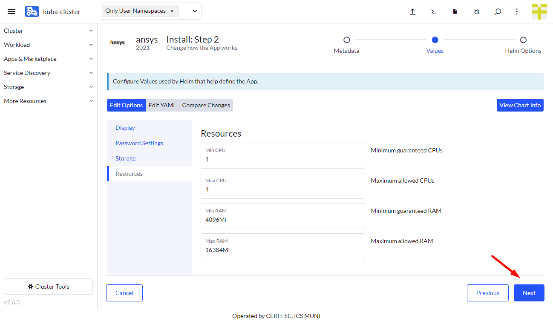
Task: Select Password Settings in the values menu
Action: [x=139, y=143]
